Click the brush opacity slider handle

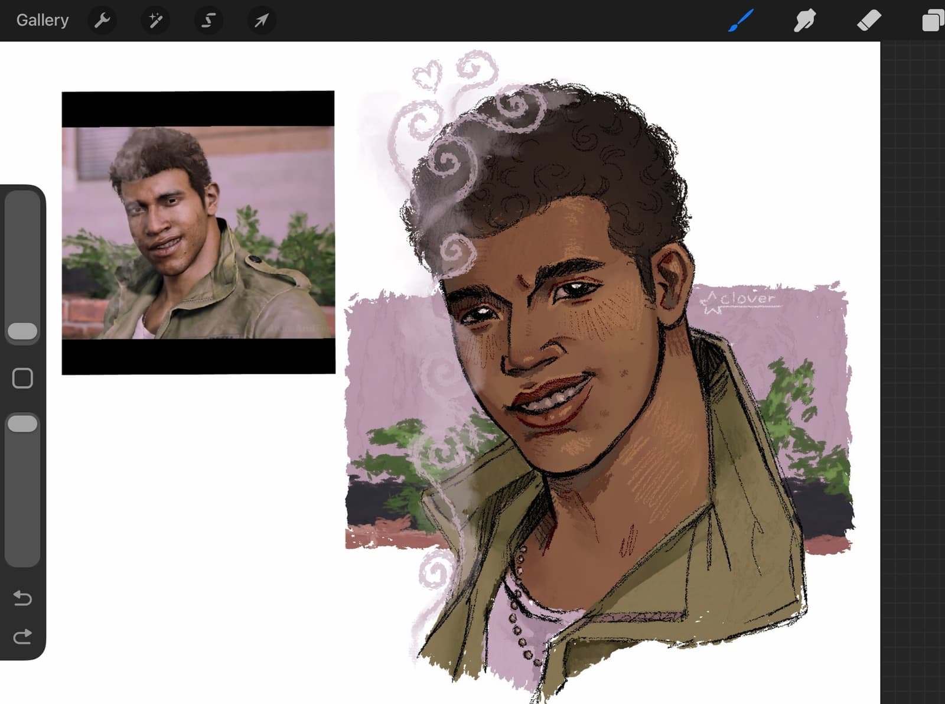coord(22,423)
